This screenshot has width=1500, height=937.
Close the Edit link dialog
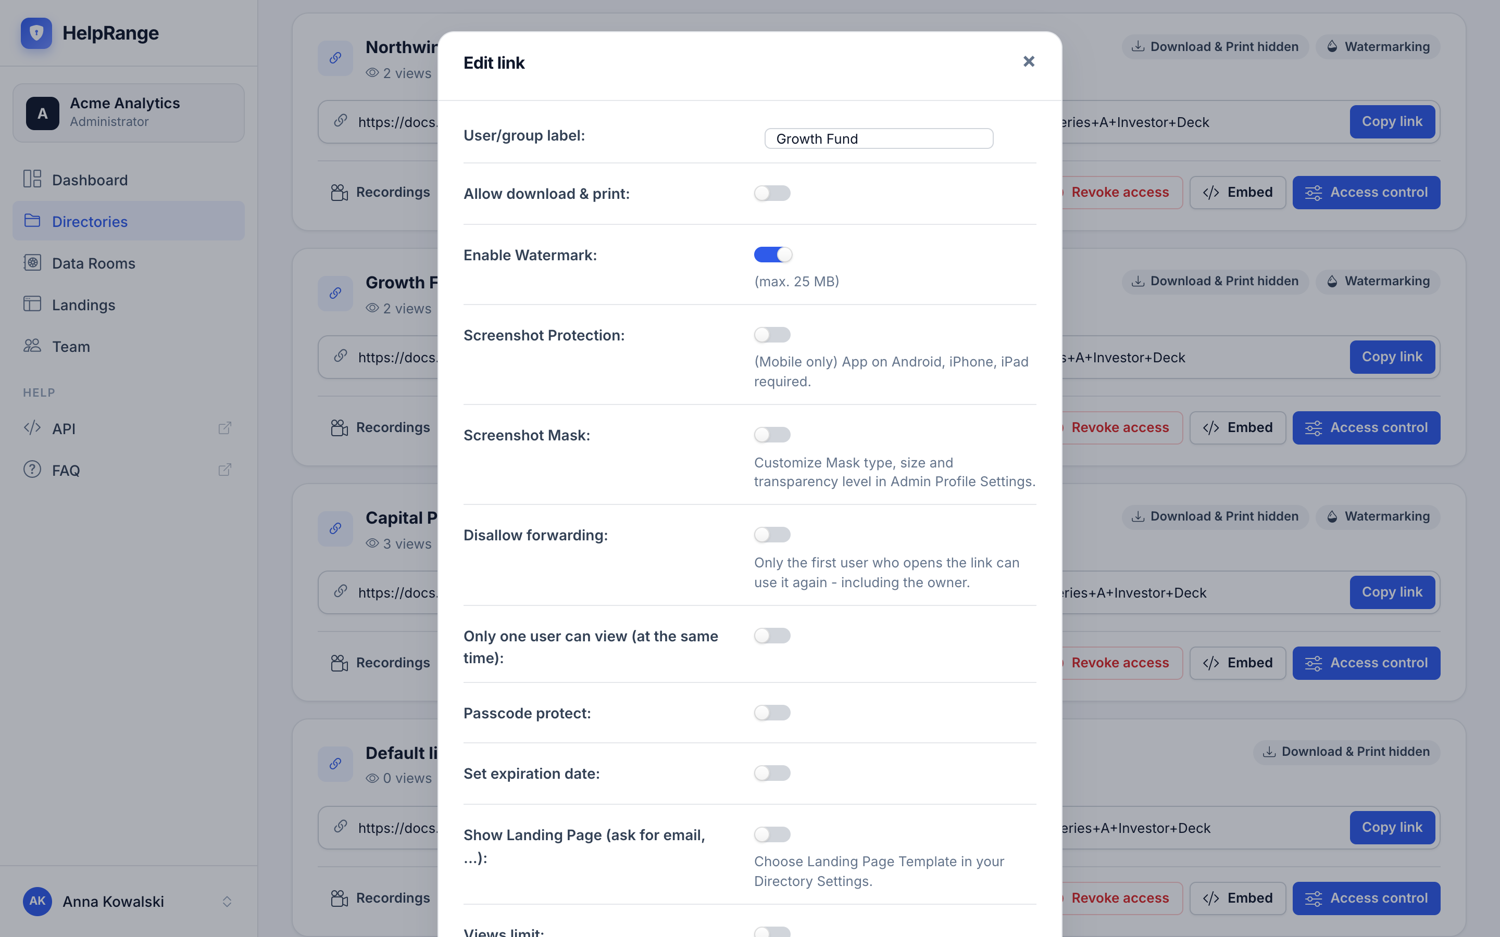coord(1029,61)
